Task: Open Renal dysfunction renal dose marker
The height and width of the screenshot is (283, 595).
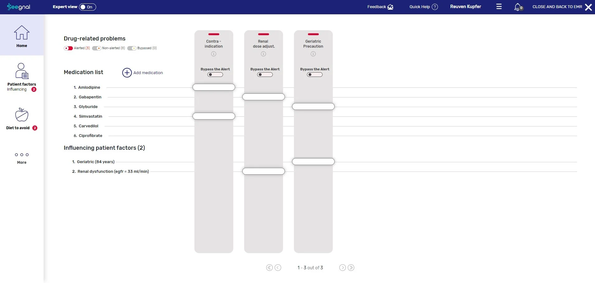Action: pyautogui.click(x=263, y=171)
